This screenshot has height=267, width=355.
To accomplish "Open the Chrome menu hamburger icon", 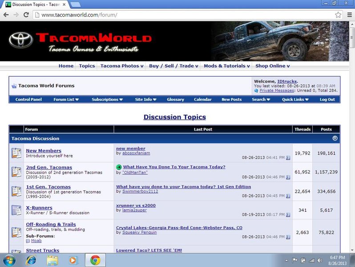I will tap(350, 15).
